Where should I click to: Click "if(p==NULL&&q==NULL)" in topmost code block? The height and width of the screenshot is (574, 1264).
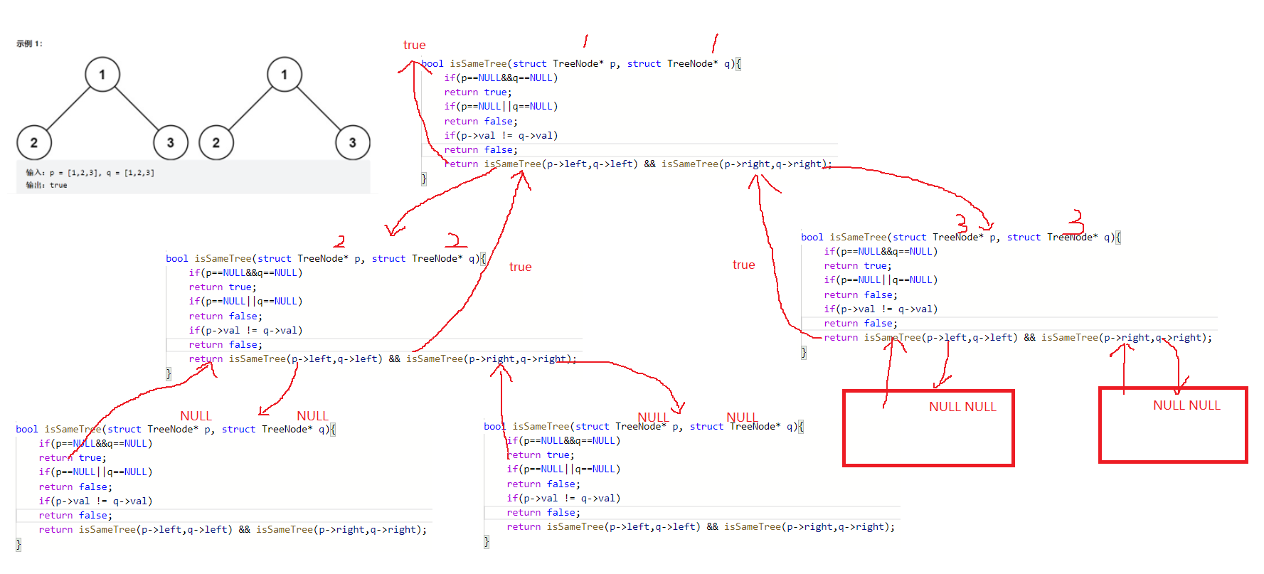[x=501, y=78]
